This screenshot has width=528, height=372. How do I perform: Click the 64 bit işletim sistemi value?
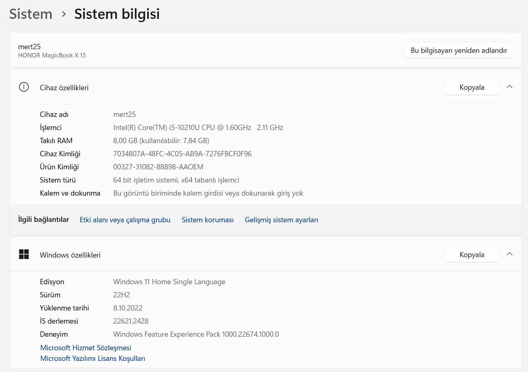click(x=176, y=180)
